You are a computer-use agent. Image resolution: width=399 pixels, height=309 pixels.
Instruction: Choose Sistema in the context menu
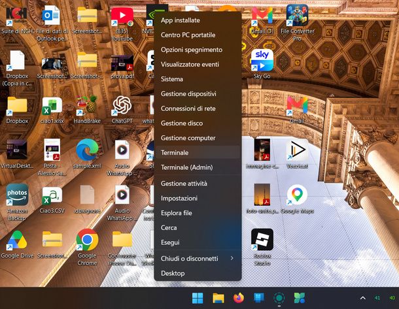pyautogui.click(x=198, y=79)
